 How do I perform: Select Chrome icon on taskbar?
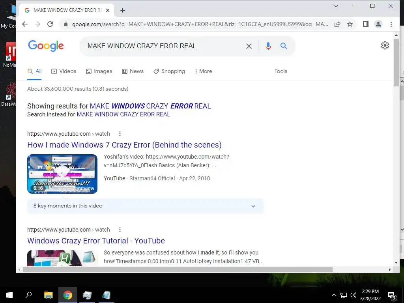tap(68, 295)
